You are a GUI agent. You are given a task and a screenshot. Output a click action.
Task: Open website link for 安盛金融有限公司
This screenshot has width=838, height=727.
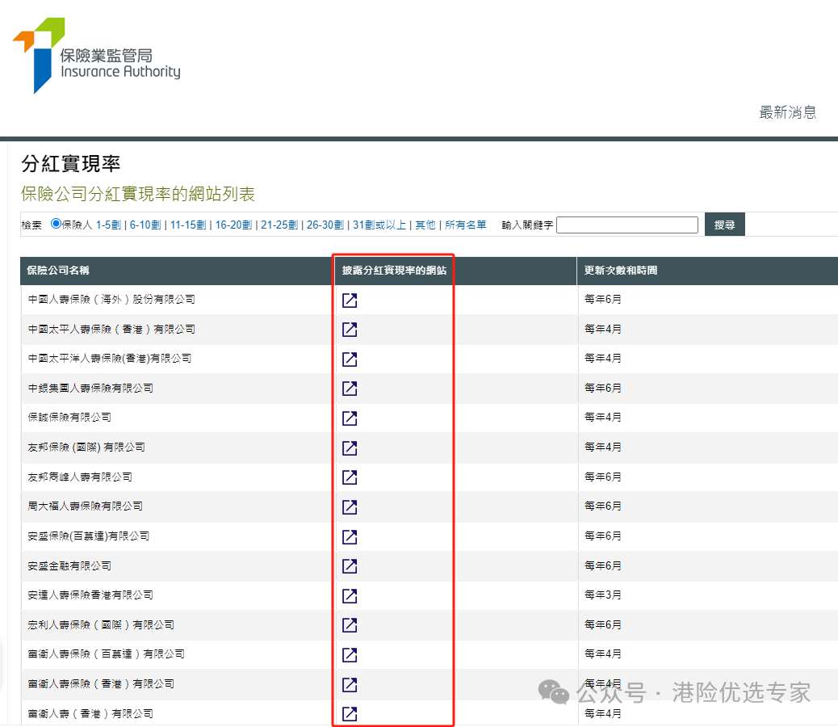pos(350,566)
